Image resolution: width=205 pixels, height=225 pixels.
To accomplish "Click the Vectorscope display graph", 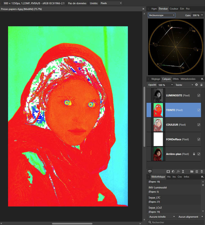I will tap(176, 47).
